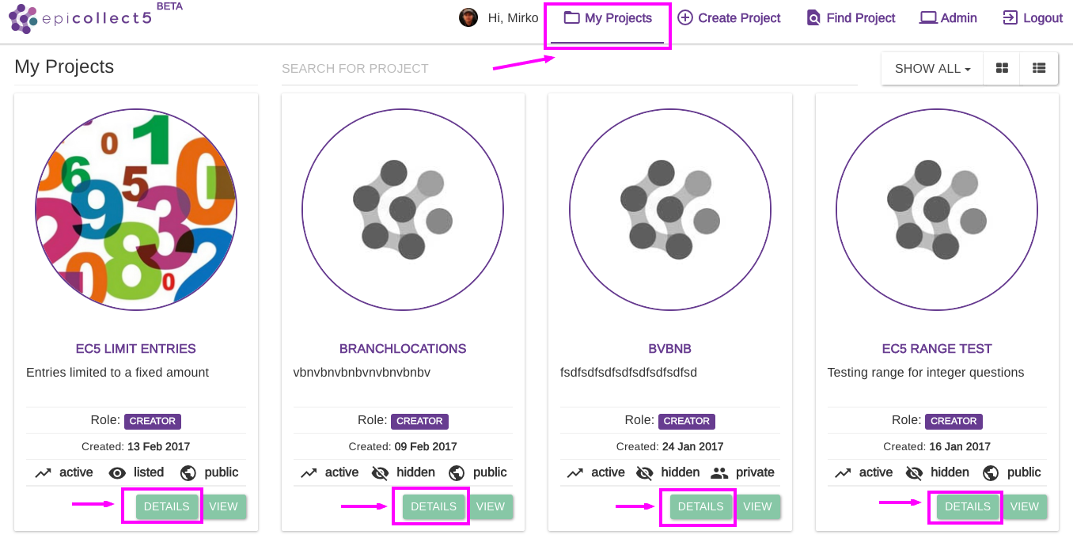This screenshot has height=542, width=1073.
Task: Switch to list view icon
Action: click(x=1039, y=69)
